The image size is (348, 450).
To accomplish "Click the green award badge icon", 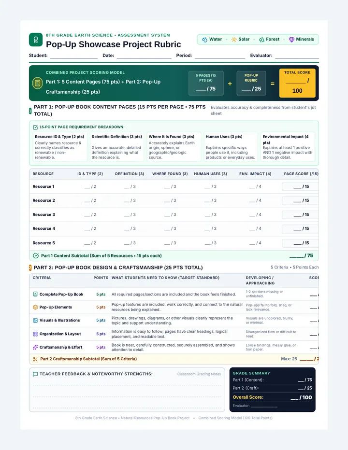I will (36, 40).
